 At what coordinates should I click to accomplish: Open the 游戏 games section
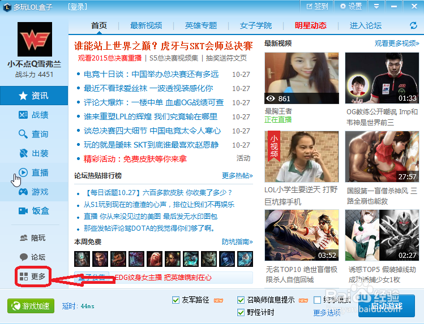34,192
